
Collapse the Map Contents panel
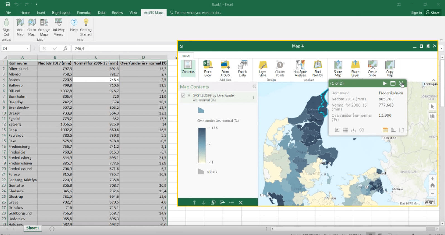click(254, 86)
